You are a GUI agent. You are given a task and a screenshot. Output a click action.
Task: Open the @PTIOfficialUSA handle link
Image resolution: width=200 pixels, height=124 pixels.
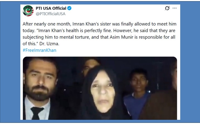click(50, 14)
